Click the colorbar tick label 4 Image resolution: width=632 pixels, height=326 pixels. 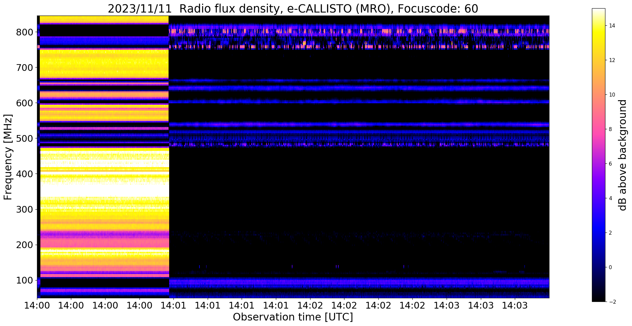[x=611, y=198]
